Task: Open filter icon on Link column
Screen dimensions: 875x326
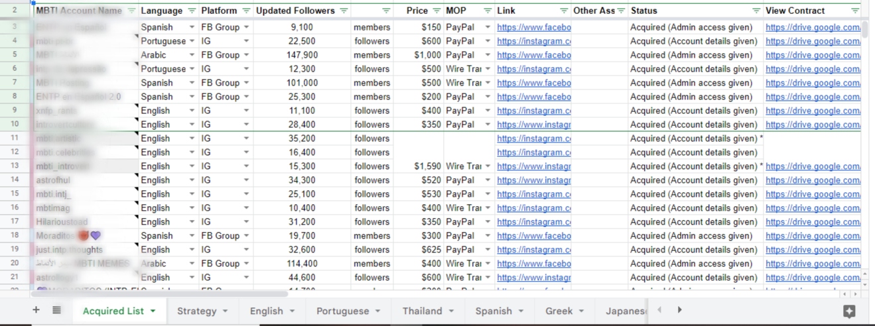Action: tap(563, 11)
